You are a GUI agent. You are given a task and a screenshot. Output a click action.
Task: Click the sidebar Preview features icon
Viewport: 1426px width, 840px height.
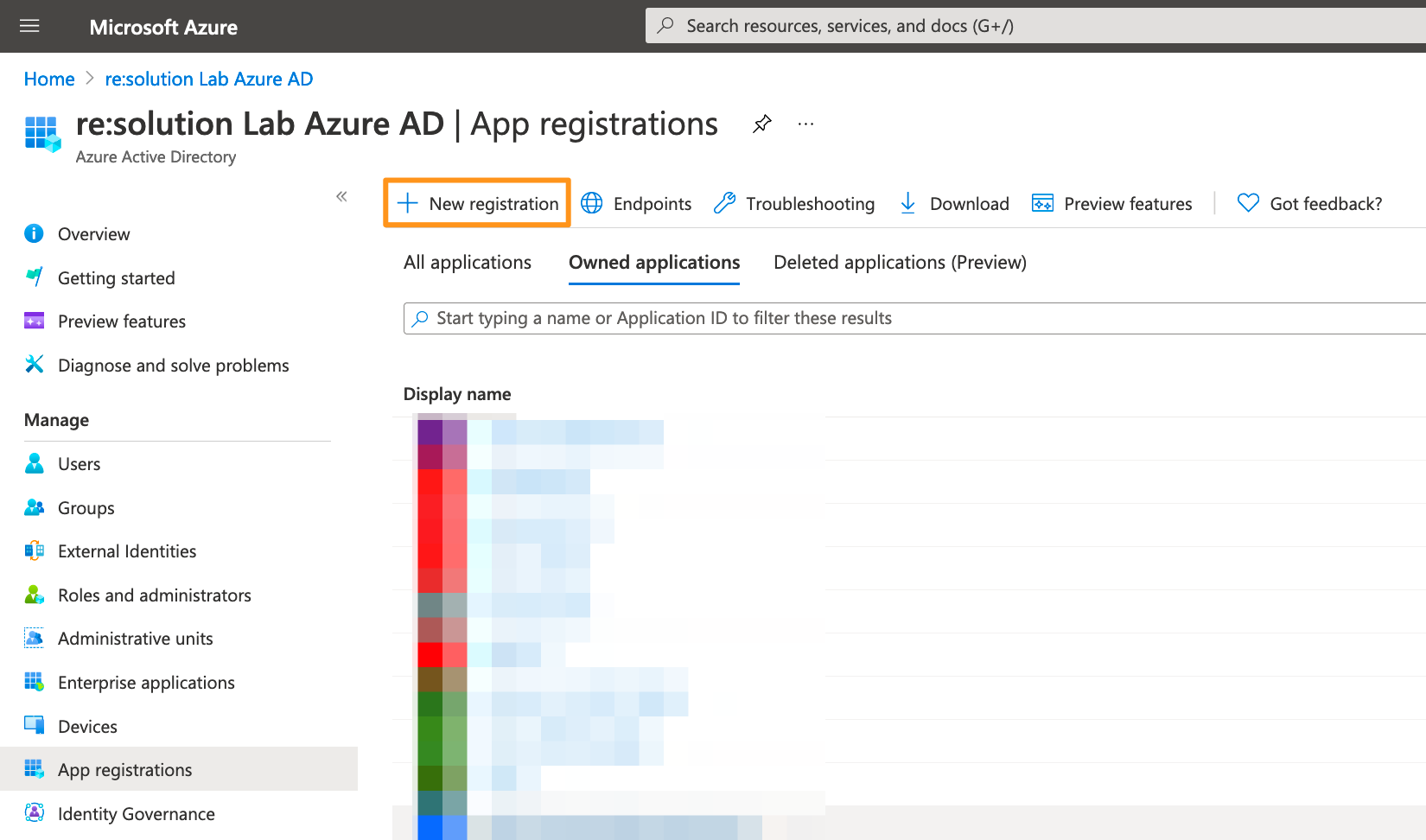(x=34, y=321)
